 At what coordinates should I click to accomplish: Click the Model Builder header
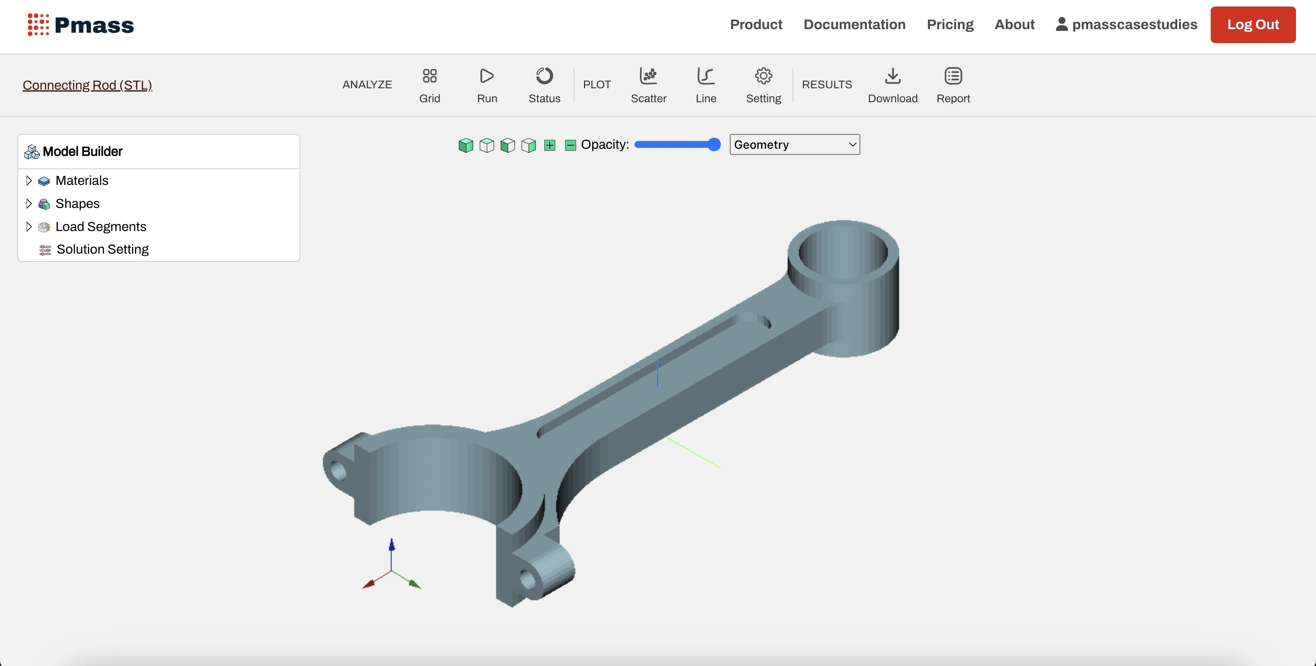tap(158, 152)
